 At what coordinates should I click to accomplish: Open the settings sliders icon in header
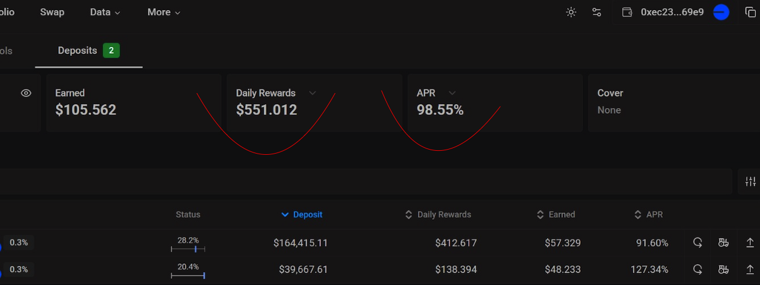tap(597, 12)
